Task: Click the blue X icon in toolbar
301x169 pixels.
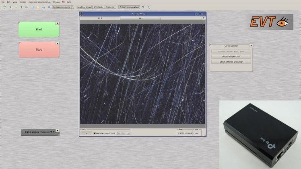Action: (49, 7)
